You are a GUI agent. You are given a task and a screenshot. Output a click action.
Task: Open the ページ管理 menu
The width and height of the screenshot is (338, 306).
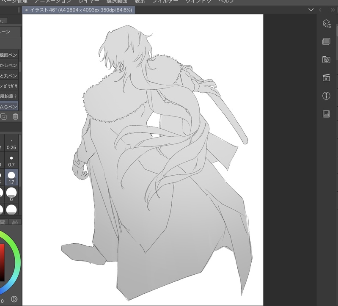[x=14, y=1]
